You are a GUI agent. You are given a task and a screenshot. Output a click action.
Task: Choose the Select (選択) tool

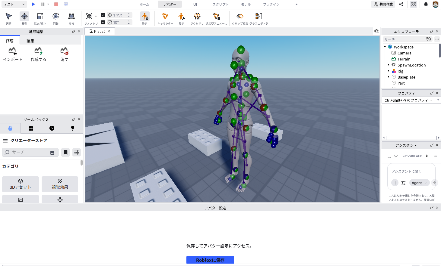tap(9, 19)
